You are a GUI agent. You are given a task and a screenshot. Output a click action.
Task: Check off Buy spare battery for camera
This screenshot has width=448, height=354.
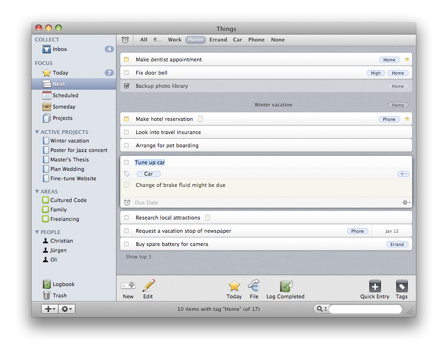coord(126,244)
